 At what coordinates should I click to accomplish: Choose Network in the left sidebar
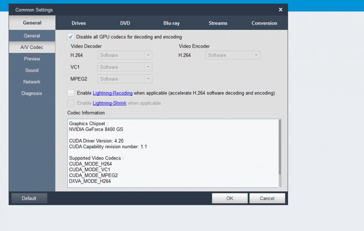[x=32, y=82]
